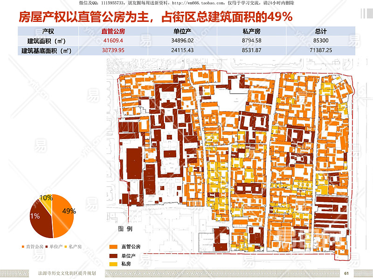Viewport: 373px width, 279px height.
Task: Select the 单位产 table header cell
Action: coord(182,31)
